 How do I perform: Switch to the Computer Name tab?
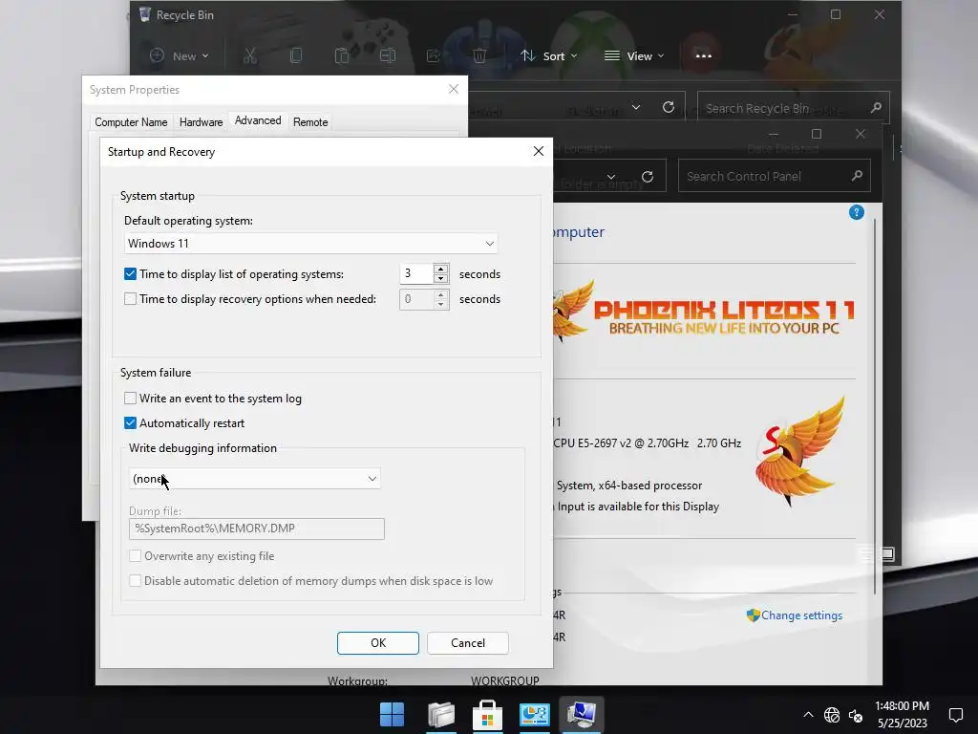(131, 122)
